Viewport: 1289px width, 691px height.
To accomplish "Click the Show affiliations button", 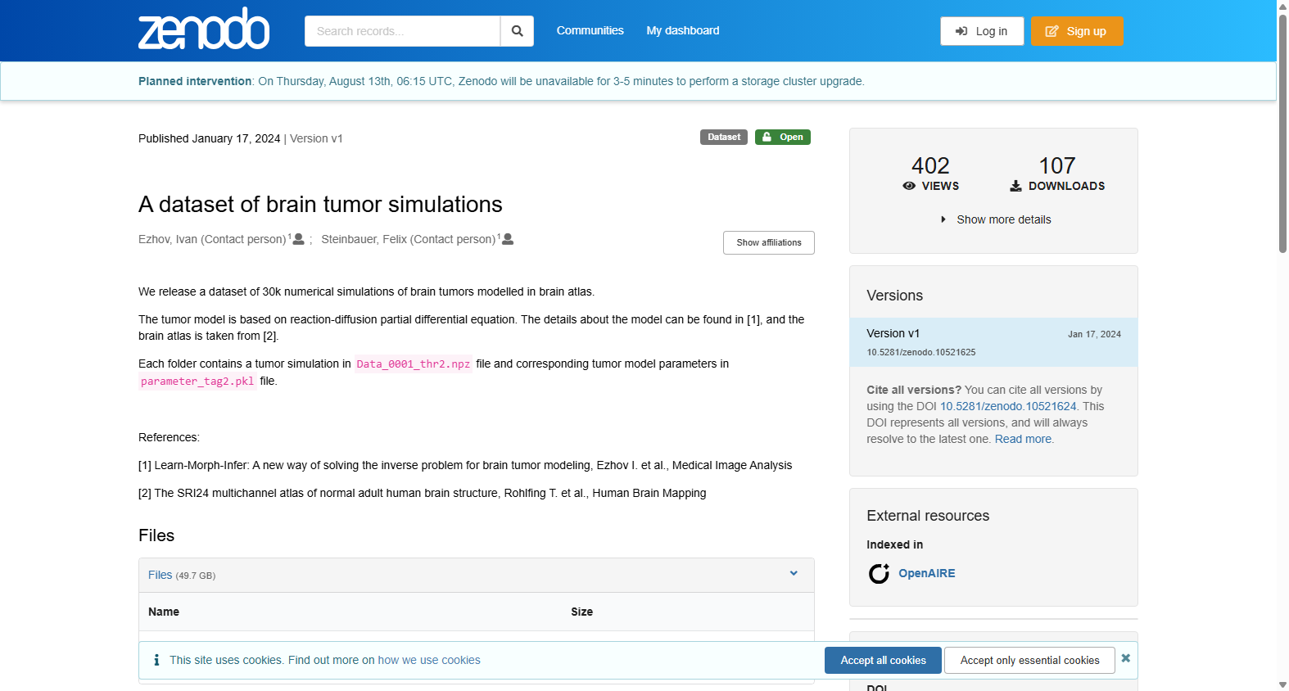I will [768, 242].
